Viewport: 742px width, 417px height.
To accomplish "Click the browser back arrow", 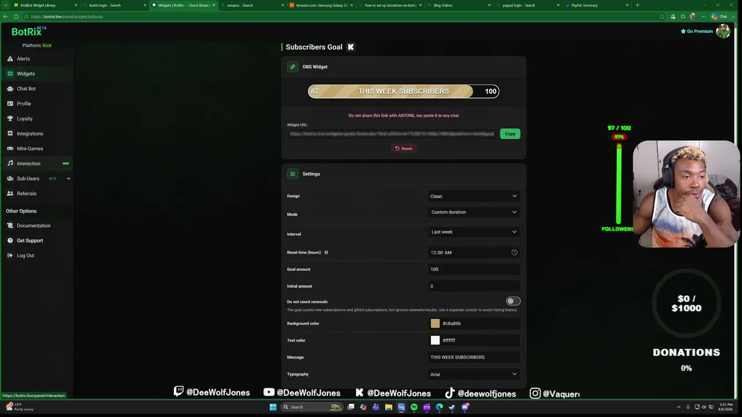I will pyautogui.click(x=6, y=16).
